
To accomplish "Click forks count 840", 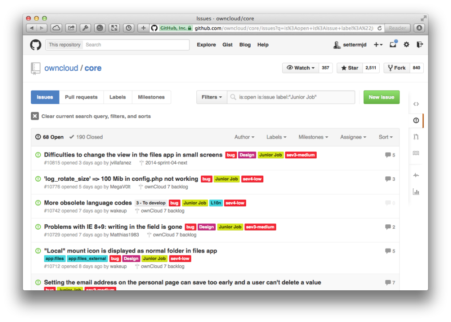I will [x=416, y=68].
